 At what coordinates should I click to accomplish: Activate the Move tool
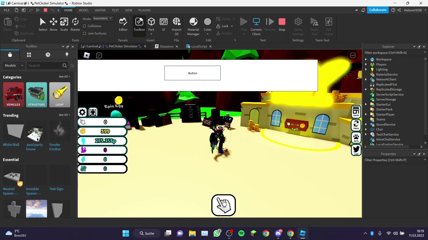(53, 24)
